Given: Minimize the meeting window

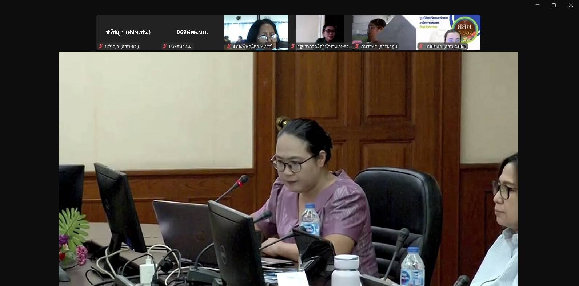Looking at the screenshot, I should coord(538,5).
